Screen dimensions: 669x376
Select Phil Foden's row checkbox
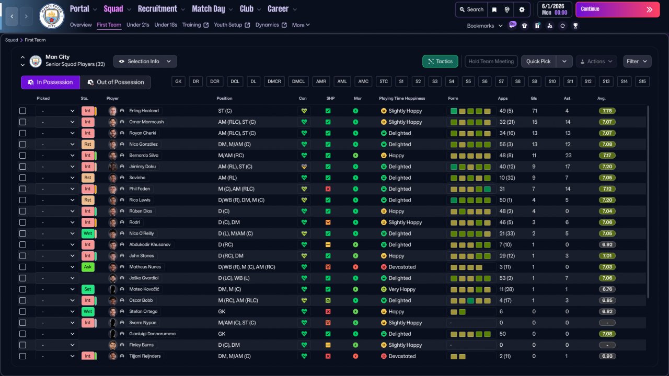(22, 189)
